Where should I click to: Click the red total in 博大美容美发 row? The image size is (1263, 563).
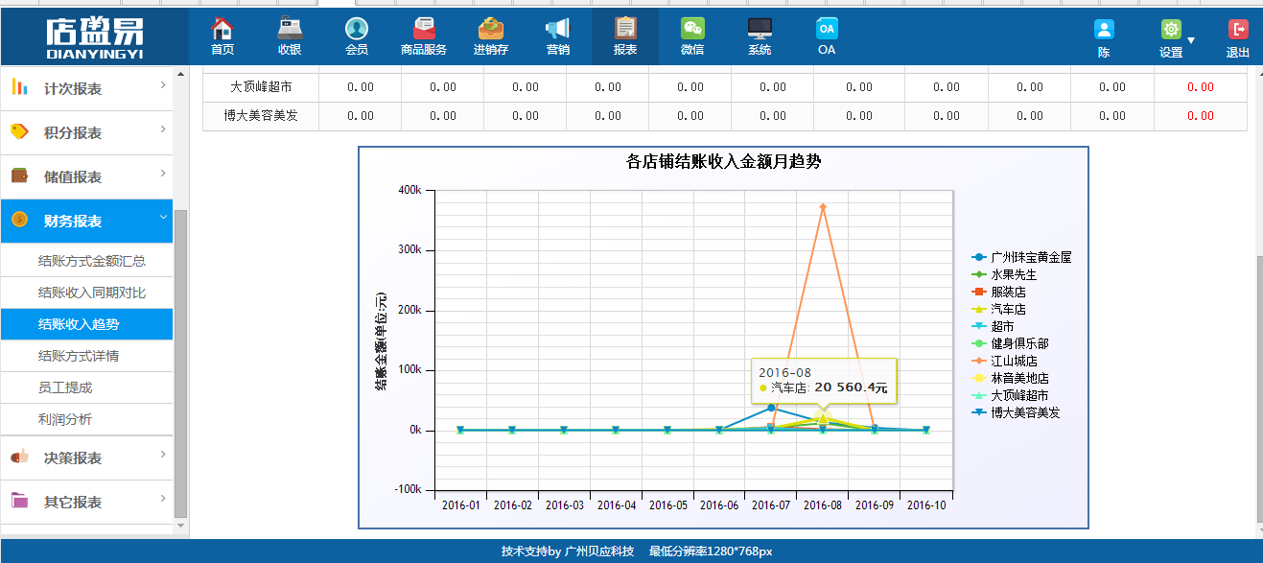click(x=1200, y=116)
